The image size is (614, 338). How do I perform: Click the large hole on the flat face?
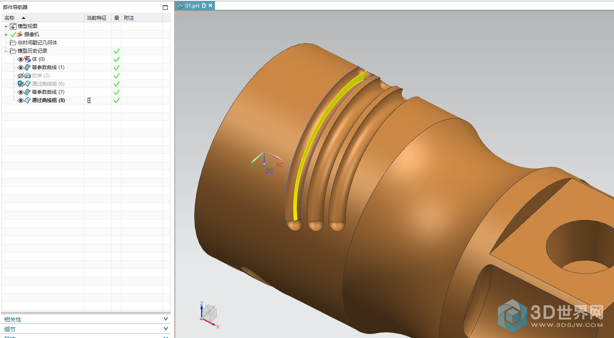point(579,247)
